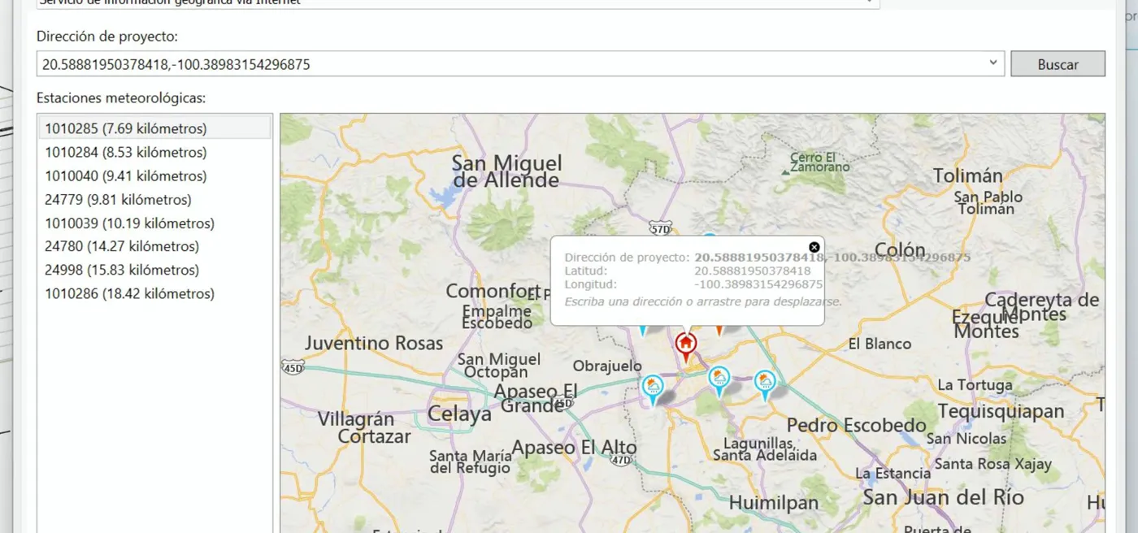The image size is (1138, 533).
Task: Select station 24779 (9.81 kilómetros)
Action: (156, 199)
